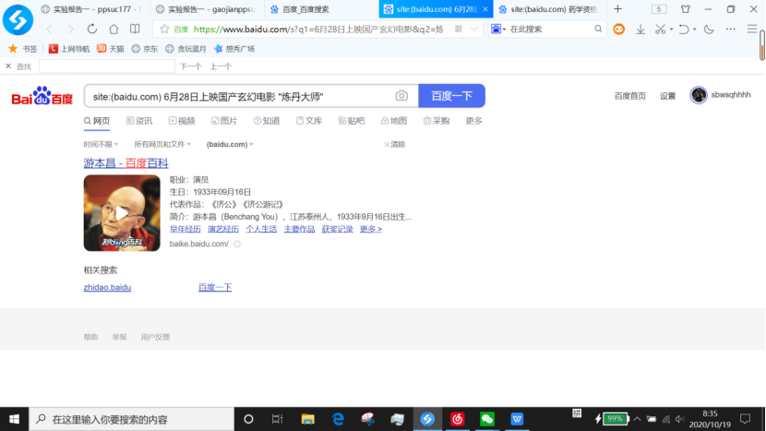This screenshot has width=766, height=431.
Task: Select the 图片 search tab
Action: (x=224, y=121)
